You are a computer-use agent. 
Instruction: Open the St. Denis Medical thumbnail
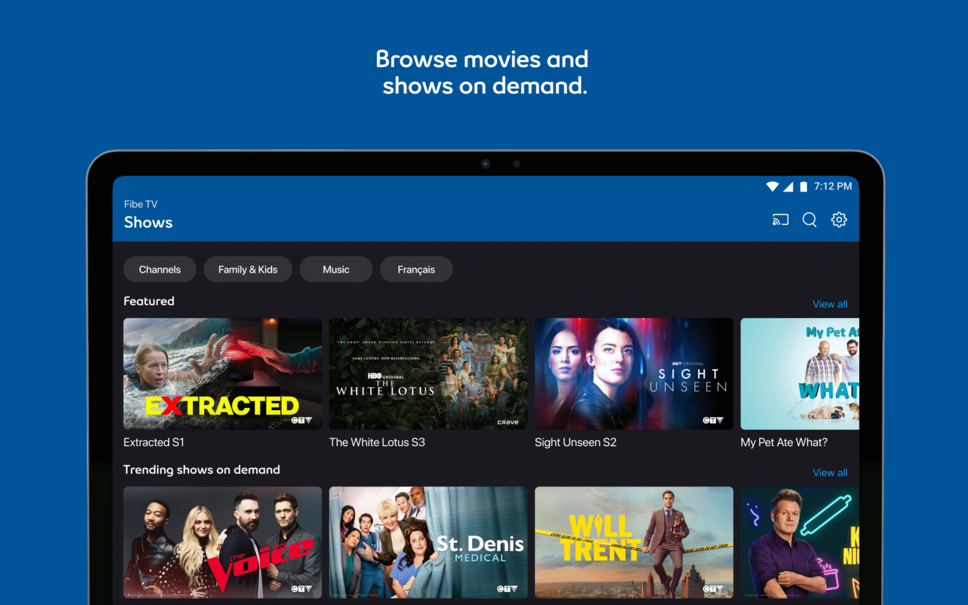click(x=428, y=542)
